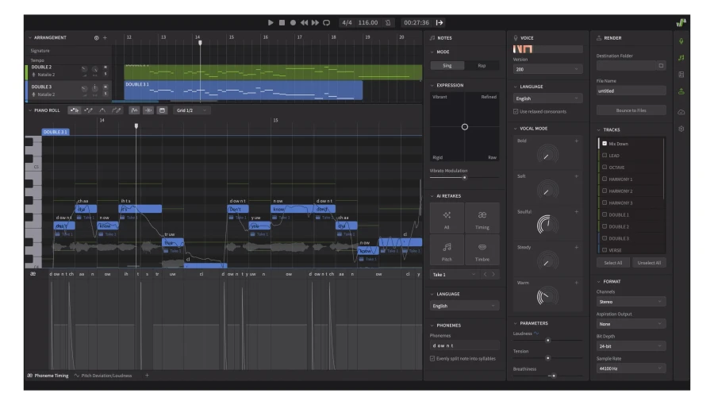This screenshot has height=405, width=714.
Task: Browse for Destination Folder icon
Action: pyautogui.click(x=661, y=66)
